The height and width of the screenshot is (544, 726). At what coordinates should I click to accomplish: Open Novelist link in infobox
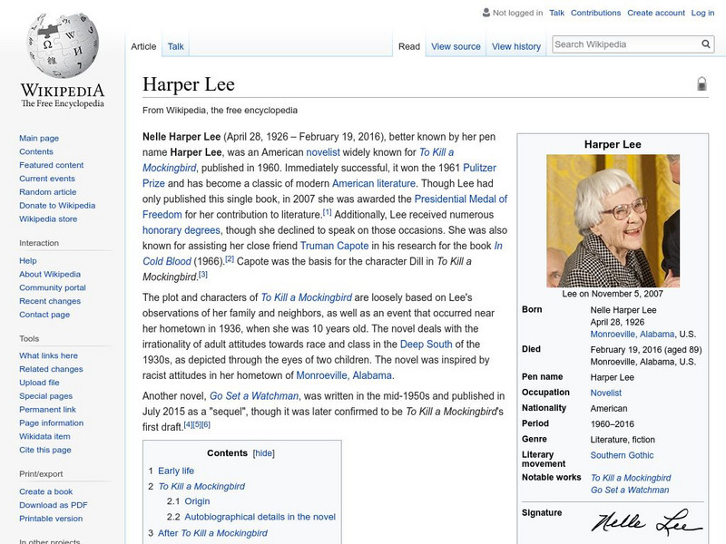605,393
